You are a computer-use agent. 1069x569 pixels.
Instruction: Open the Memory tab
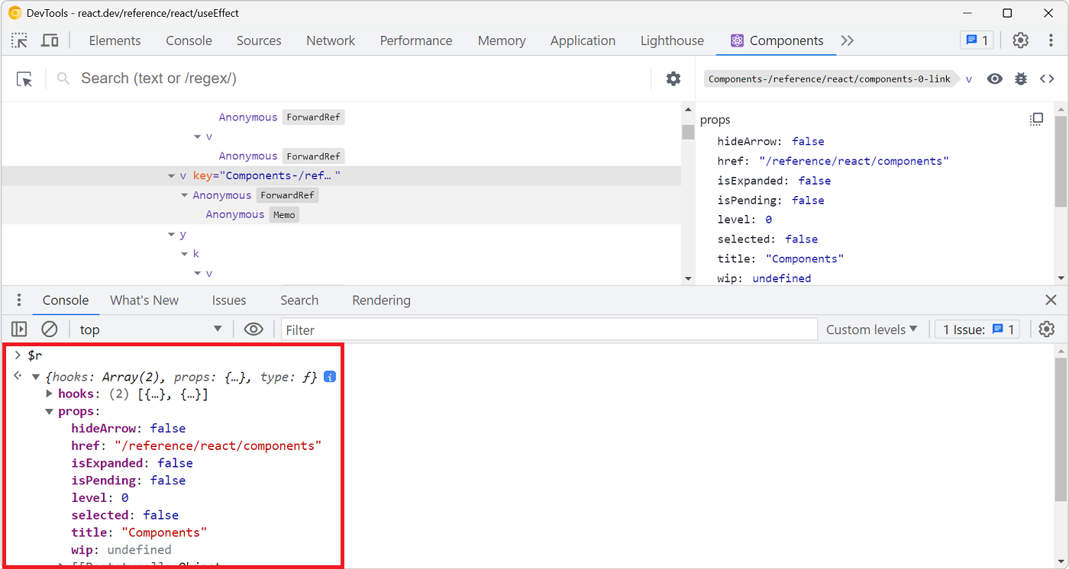[502, 40]
